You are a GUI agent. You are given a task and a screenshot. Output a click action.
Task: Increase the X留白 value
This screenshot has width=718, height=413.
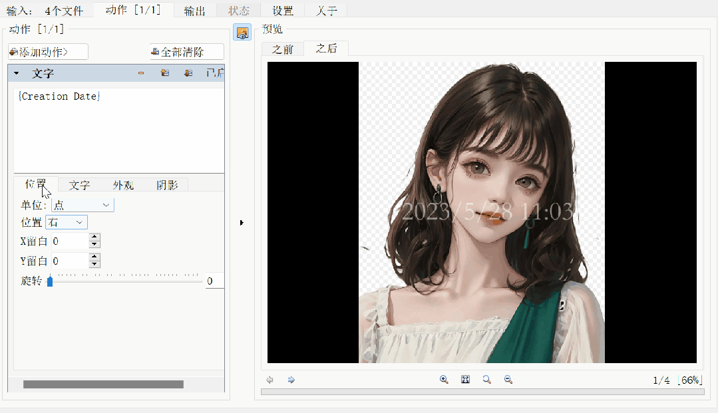[94, 237]
